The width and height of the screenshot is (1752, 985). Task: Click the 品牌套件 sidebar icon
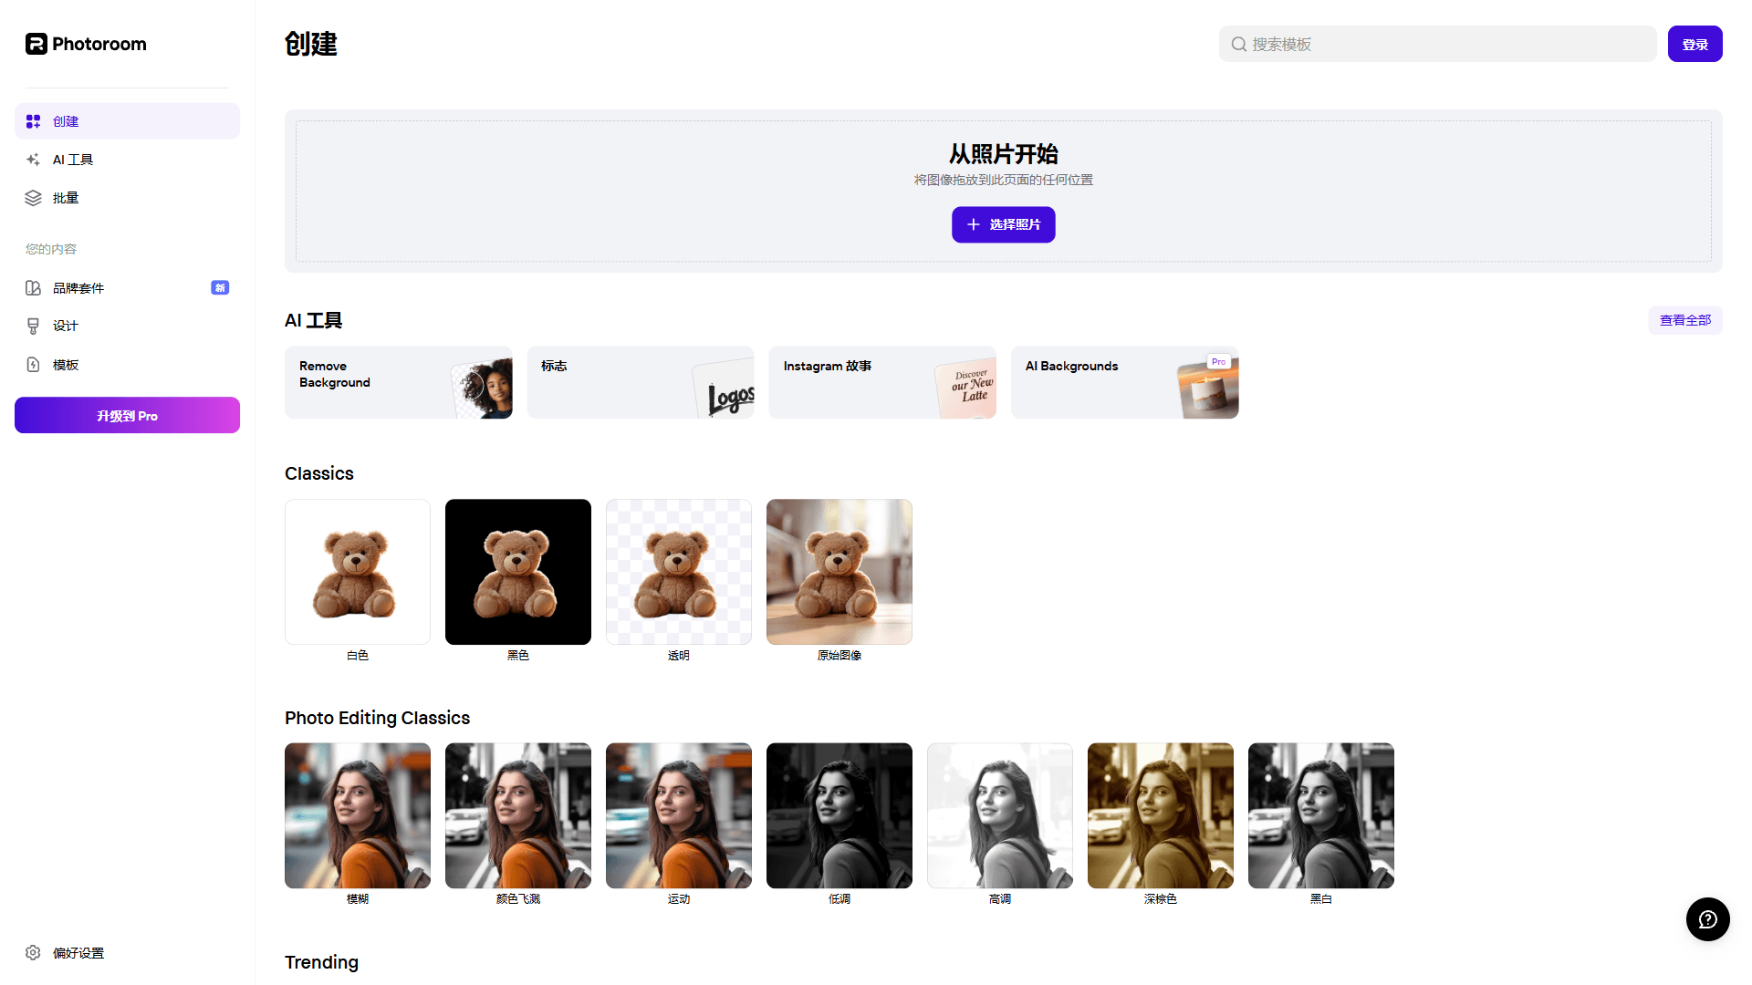[x=34, y=287]
